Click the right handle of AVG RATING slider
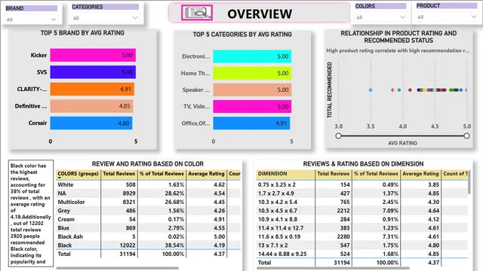483x271 pixels. pyautogui.click(x=466, y=135)
